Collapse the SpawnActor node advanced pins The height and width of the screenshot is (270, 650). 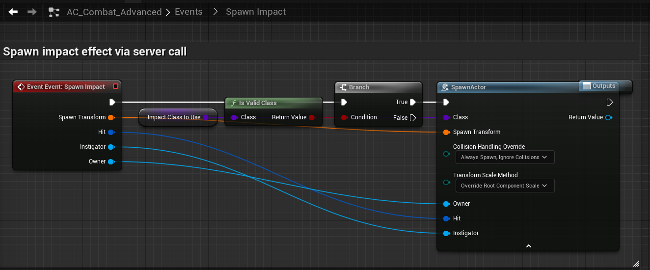click(528, 246)
